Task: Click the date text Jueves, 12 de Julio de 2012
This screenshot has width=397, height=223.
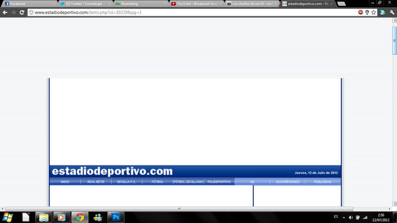Action: coord(316,173)
